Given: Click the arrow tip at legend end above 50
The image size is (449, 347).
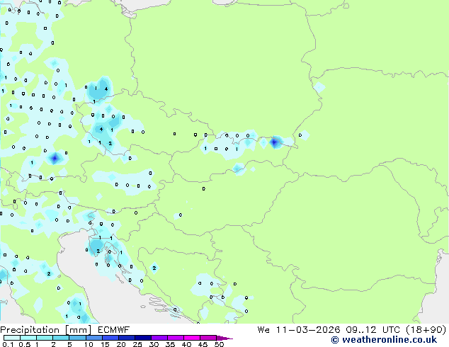Looking at the screenshot, I should (x=224, y=339).
